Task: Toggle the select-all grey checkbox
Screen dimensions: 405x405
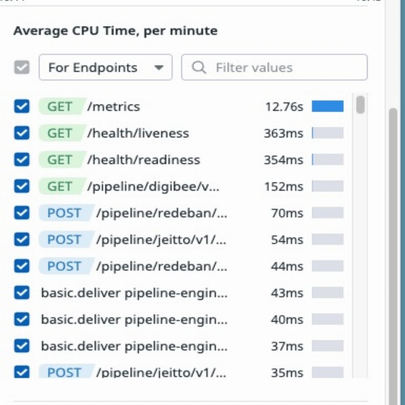Action: (x=22, y=67)
